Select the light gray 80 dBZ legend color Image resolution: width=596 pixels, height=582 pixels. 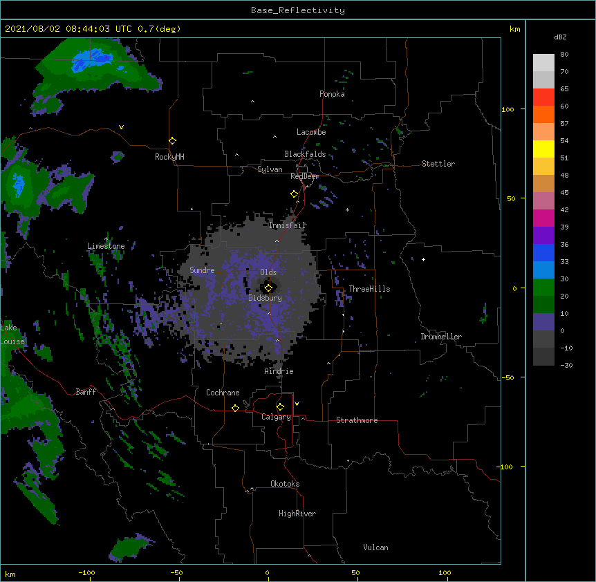[x=543, y=63]
